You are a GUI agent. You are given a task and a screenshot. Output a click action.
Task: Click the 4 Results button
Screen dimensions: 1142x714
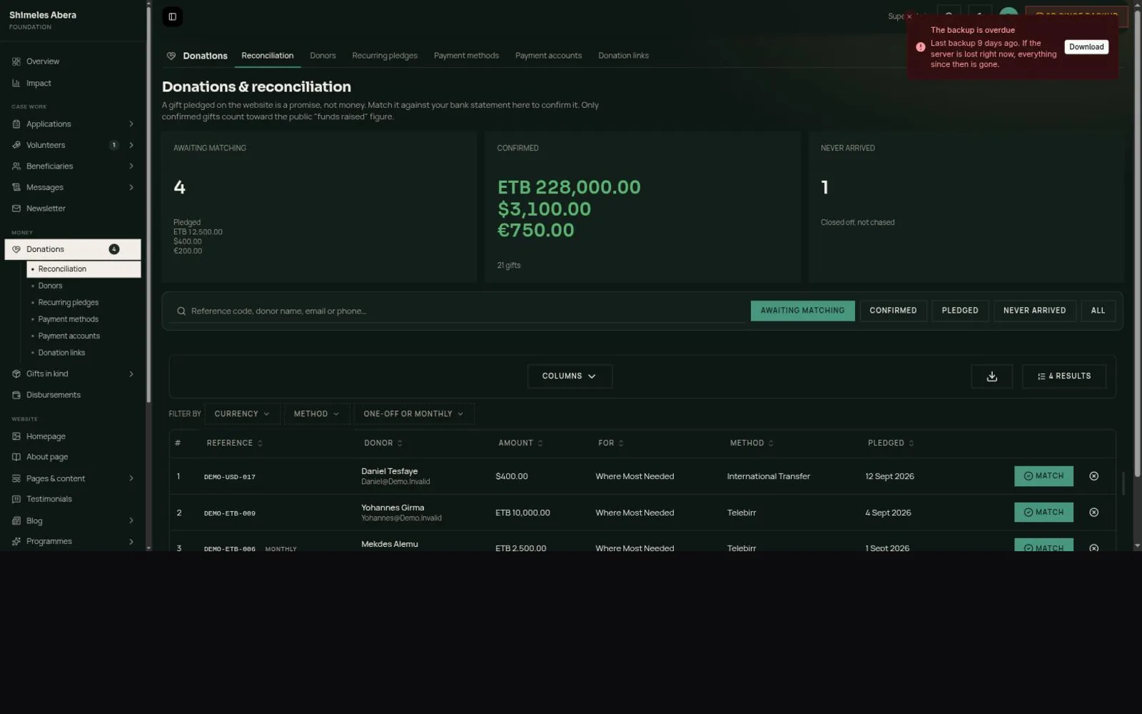1064,376
